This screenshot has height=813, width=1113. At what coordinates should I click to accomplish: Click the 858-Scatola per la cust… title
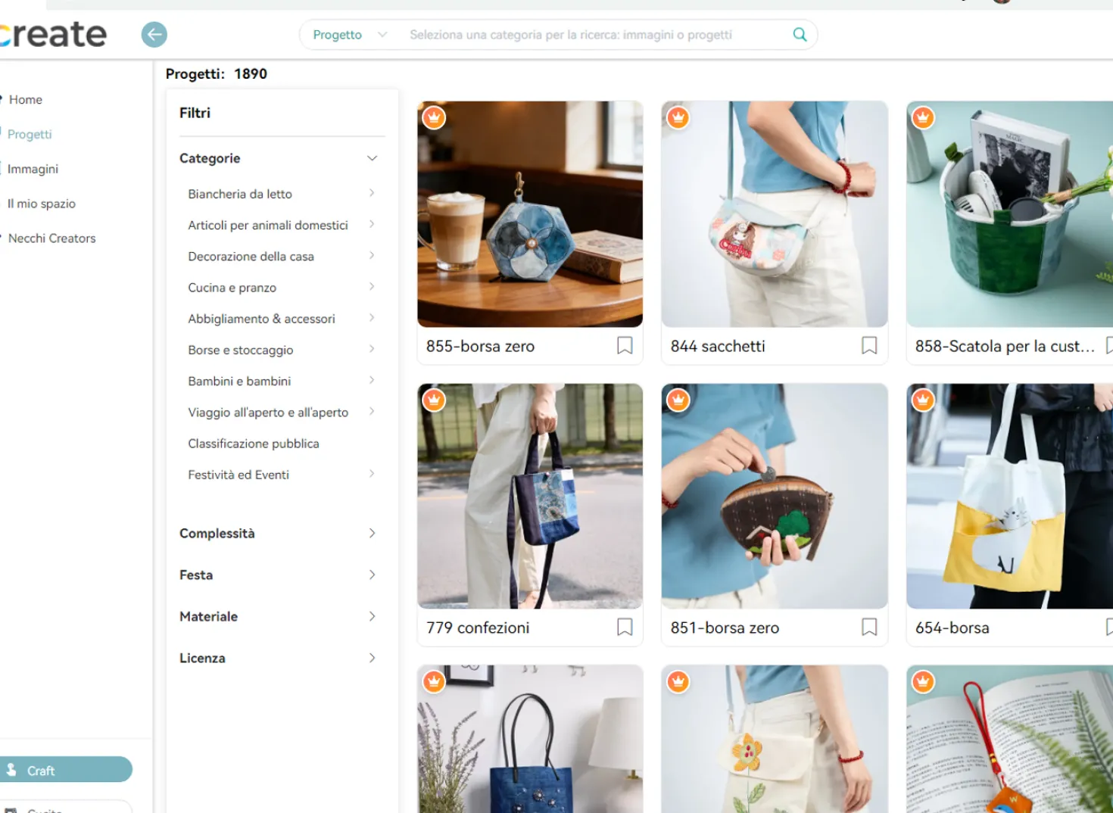(1005, 346)
